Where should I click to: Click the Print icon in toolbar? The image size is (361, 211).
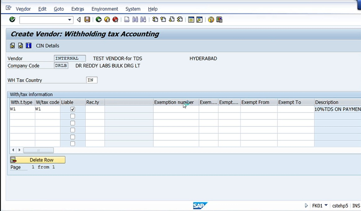point(127,19)
